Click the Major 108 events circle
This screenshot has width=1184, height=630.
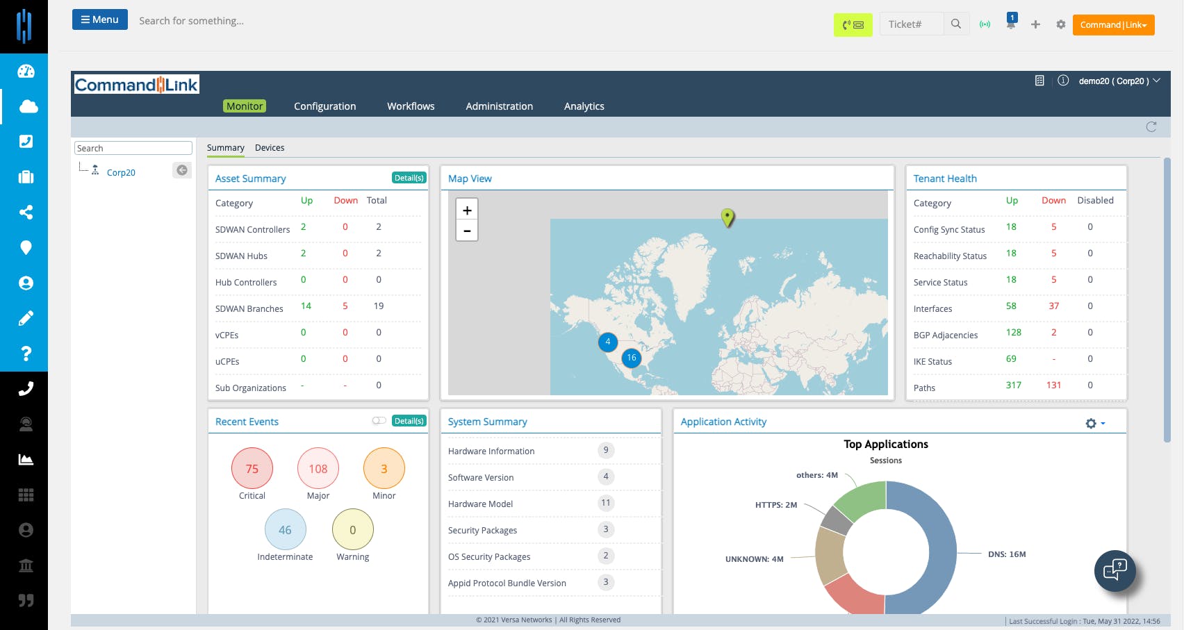tap(318, 469)
